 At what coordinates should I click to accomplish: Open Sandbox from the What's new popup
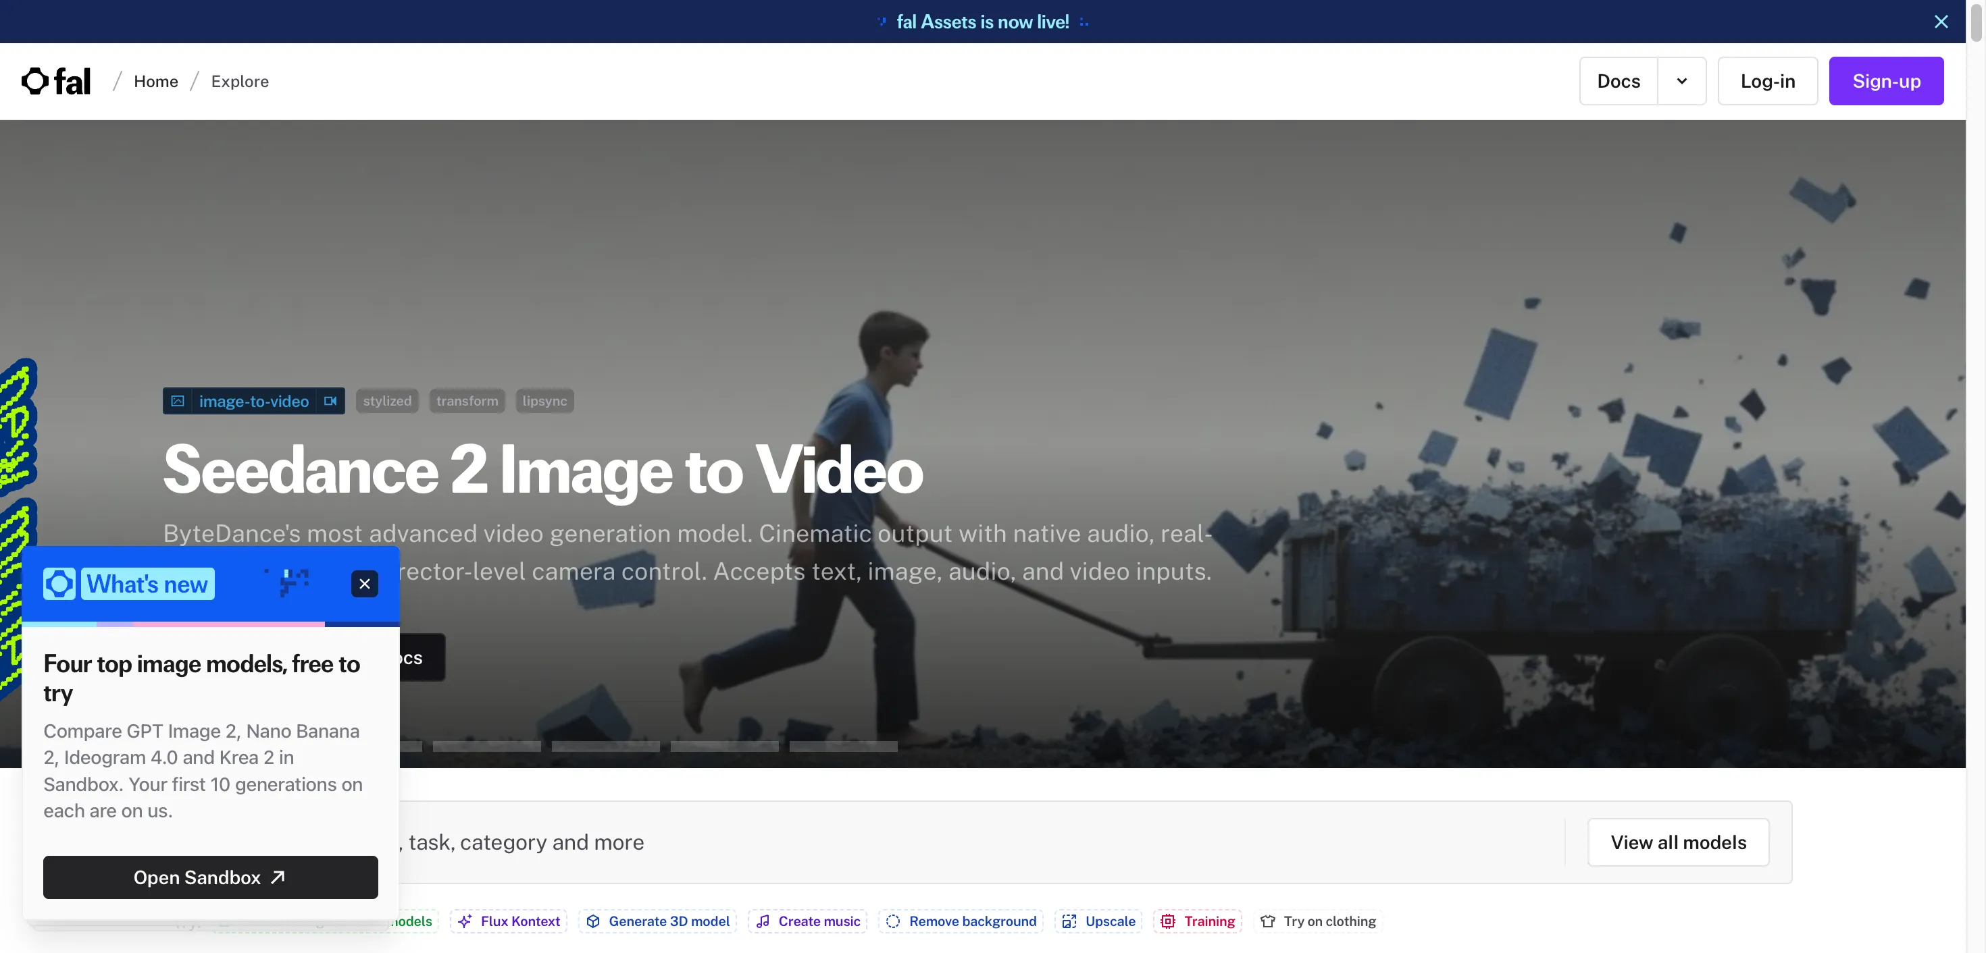pyautogui.click(x=211, y=877)
